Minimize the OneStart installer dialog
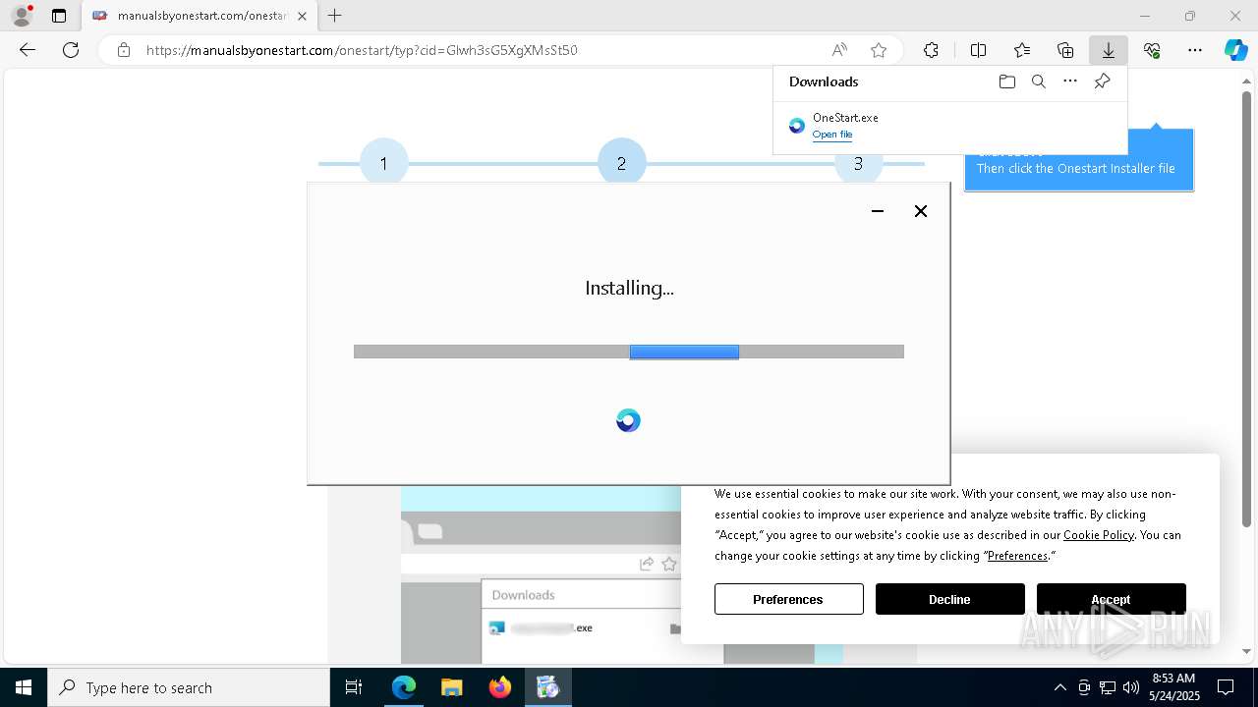The height and width of the screenshot is (707, 1258). point(878,211)
